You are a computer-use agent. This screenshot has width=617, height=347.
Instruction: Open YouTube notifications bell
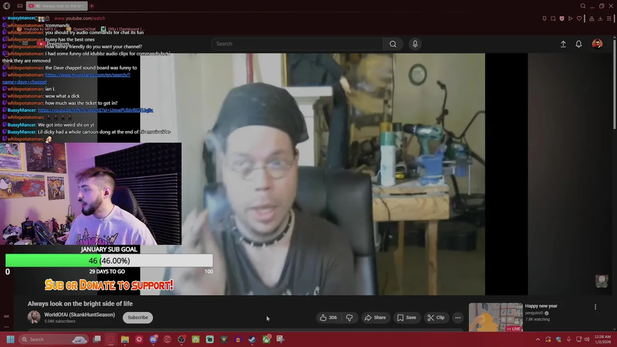click(579, 44)
